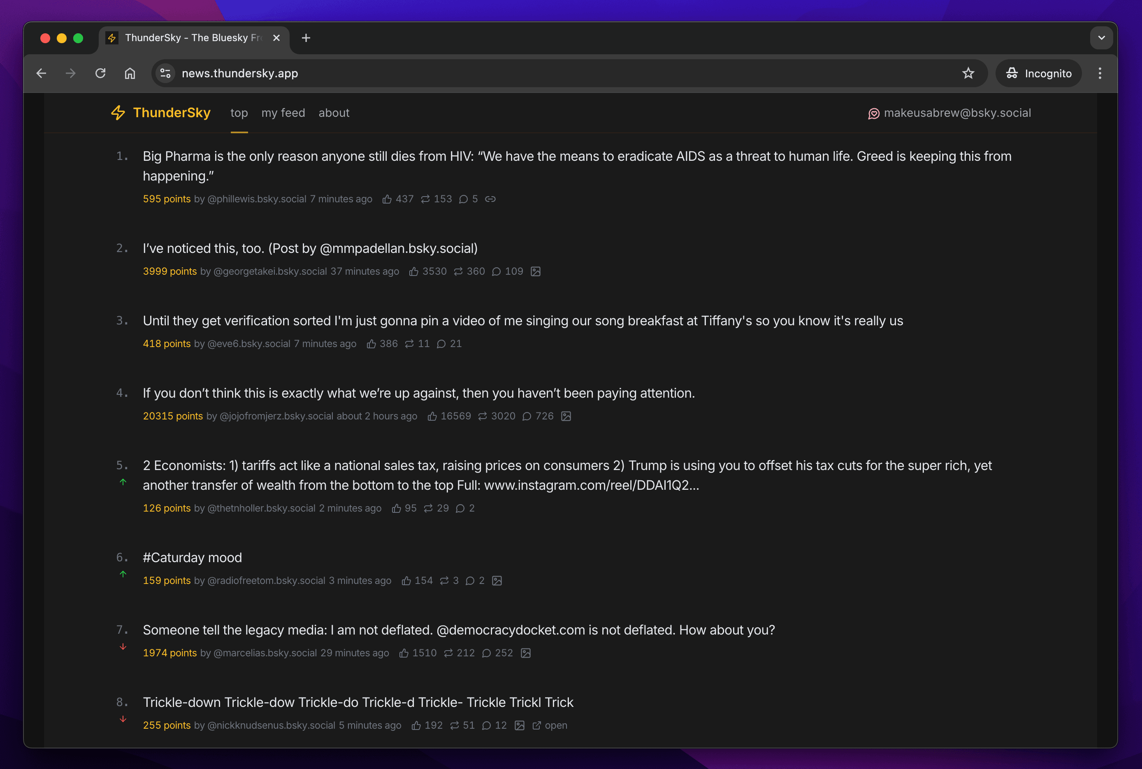1142x769 pixels.
Task: Click the repost icon showing 360
Action: (x=458, y=272)
